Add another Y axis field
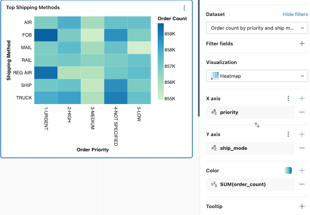Image resolution: width=310 pixels, height=215 pixels. click(x=302, y=134)
